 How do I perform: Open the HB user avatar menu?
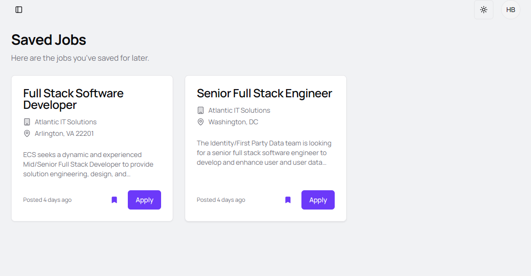[x=511, y=10]
